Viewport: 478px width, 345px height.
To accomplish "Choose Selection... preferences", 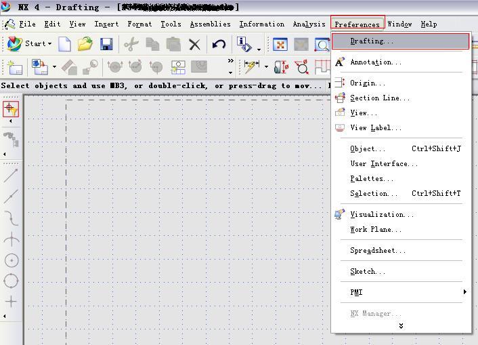I will (x=401, y=193).
